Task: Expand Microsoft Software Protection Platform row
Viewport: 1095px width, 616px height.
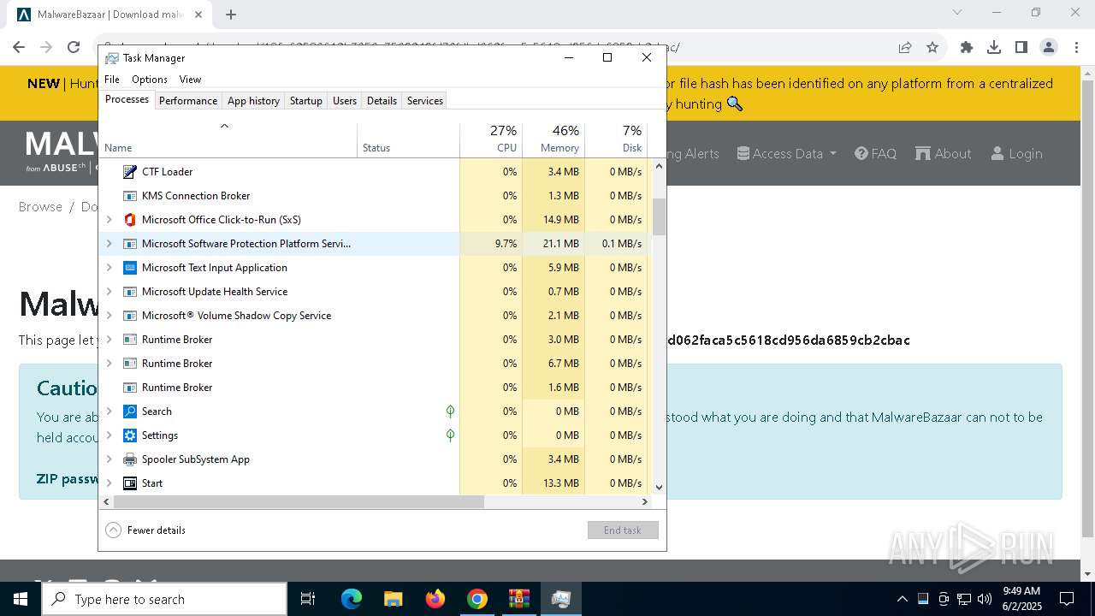Action: [x=109, y=244]
